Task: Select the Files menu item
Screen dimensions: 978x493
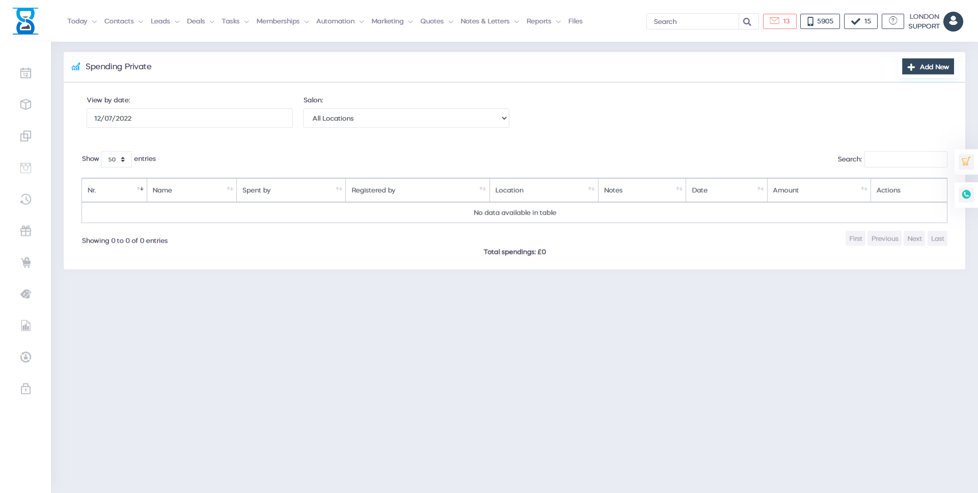Action: tap(575, 21)
